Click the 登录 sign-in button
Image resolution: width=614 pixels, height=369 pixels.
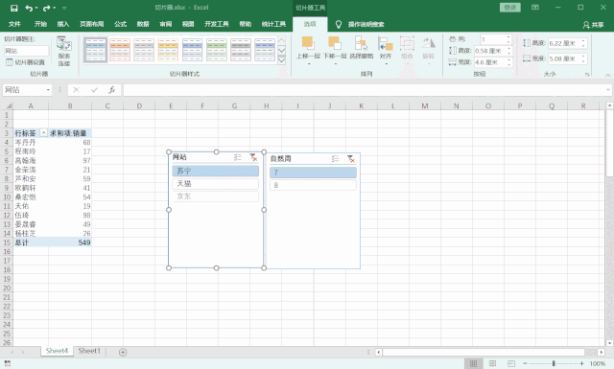[509, 8]
